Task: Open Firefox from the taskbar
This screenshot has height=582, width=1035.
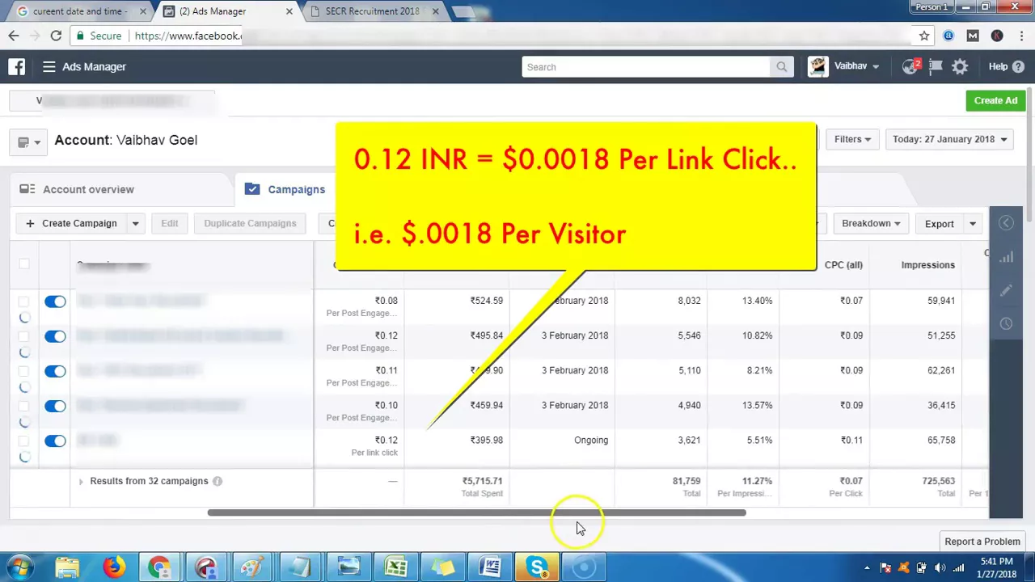Action: pyautogui.click(x=114, y=567)
